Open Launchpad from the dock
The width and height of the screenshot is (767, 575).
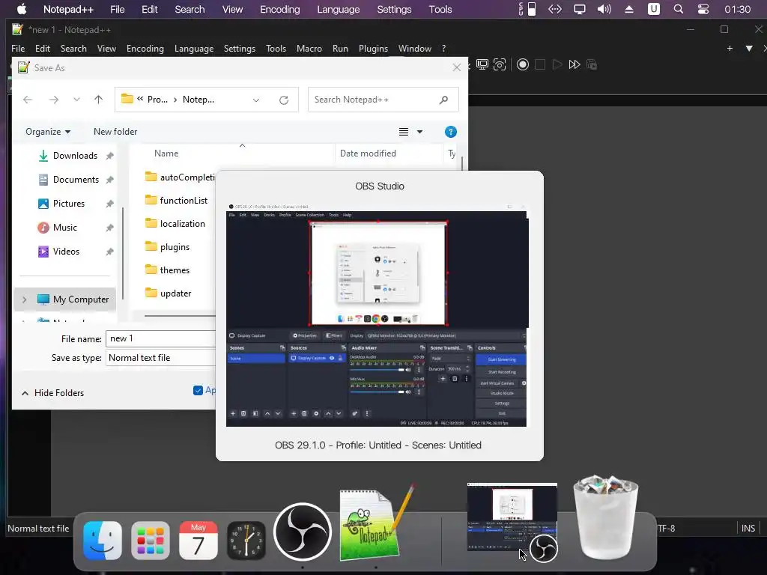pyautogui.click(x=150, y=541)
